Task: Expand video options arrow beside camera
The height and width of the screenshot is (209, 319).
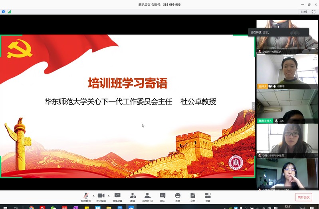Action: pyautogui.click(x=109, y=196)
